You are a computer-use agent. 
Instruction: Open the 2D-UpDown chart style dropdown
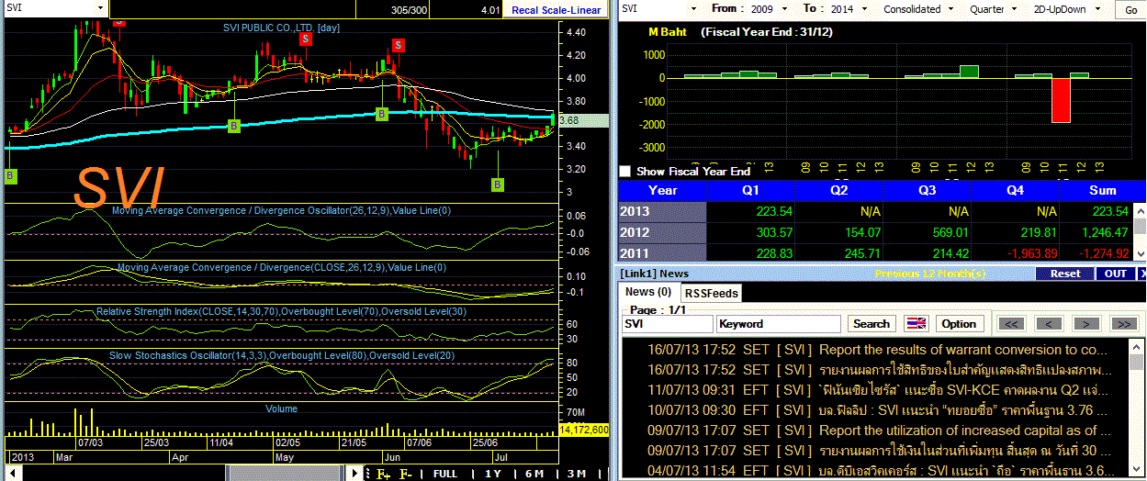click(x=1099, y=9)
